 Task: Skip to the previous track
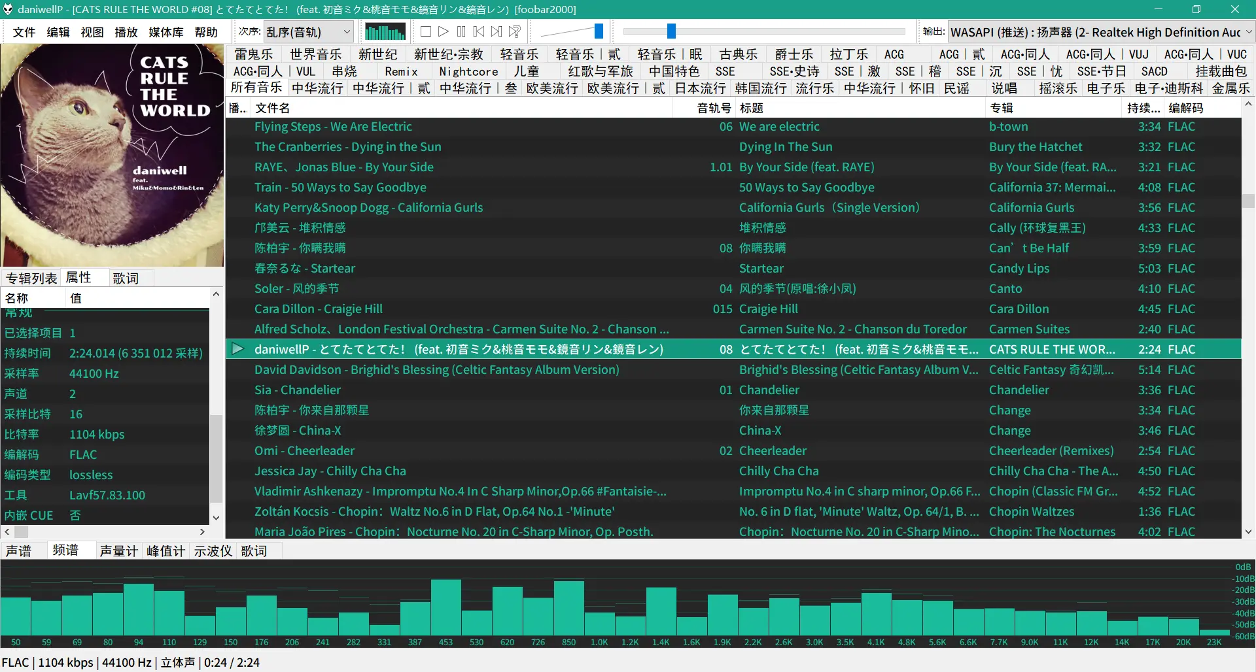pyautogui.click(x=479, y=31)
